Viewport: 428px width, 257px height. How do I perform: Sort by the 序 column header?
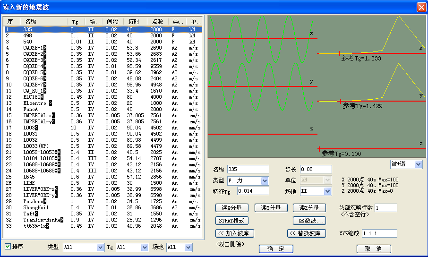11,22
